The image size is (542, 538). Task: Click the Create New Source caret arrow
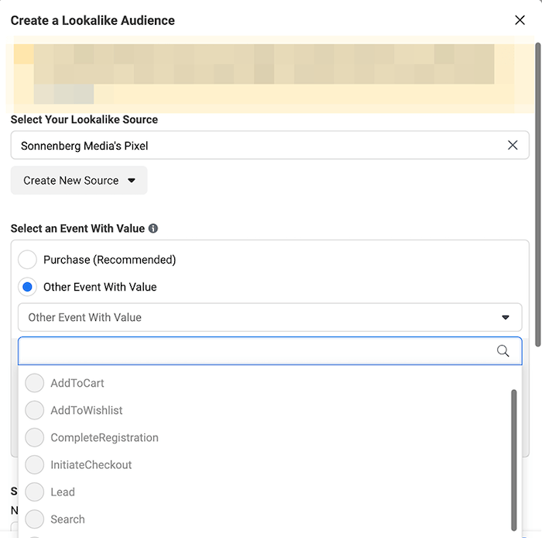click(x=132, y=181)
